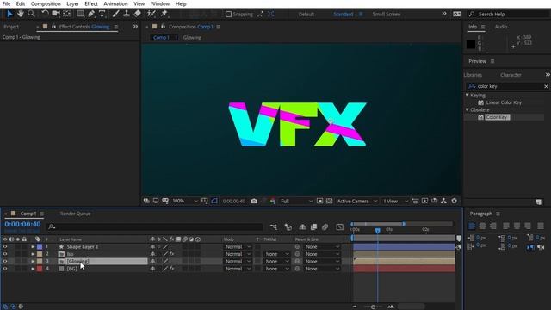Open the channel and color management icon
The image size is (551, 310).
273,201
